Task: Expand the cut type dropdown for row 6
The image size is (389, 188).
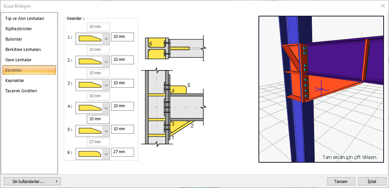Action: click(106, 154)
